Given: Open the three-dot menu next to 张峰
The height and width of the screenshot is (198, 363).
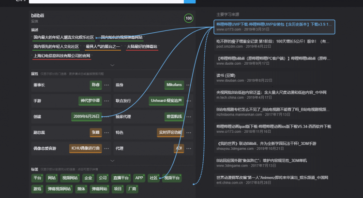Looking at the screenshot, I should coord(106,132).
